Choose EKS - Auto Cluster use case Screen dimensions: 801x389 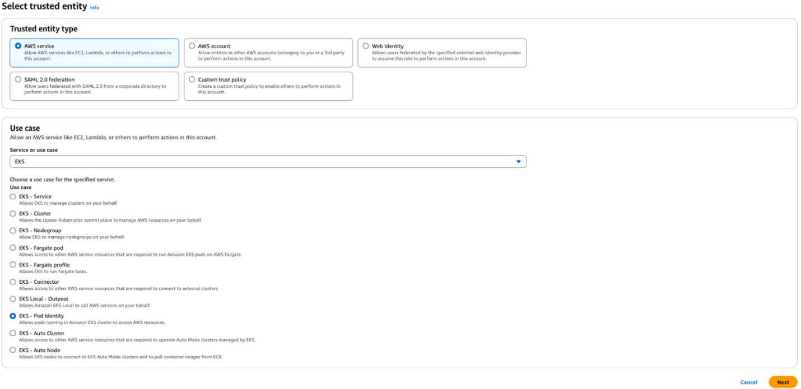pyautogui.click(x=13, y=332)
